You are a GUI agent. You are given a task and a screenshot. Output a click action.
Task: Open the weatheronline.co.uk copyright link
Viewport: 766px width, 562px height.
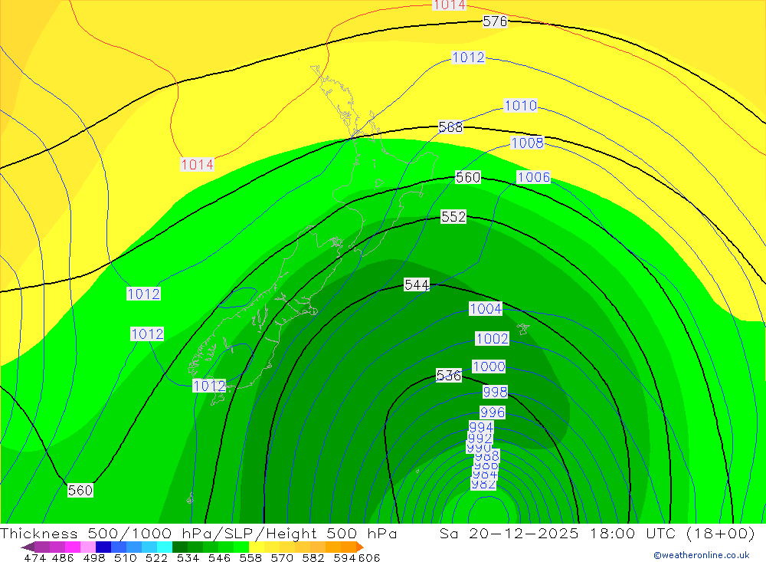702,555
